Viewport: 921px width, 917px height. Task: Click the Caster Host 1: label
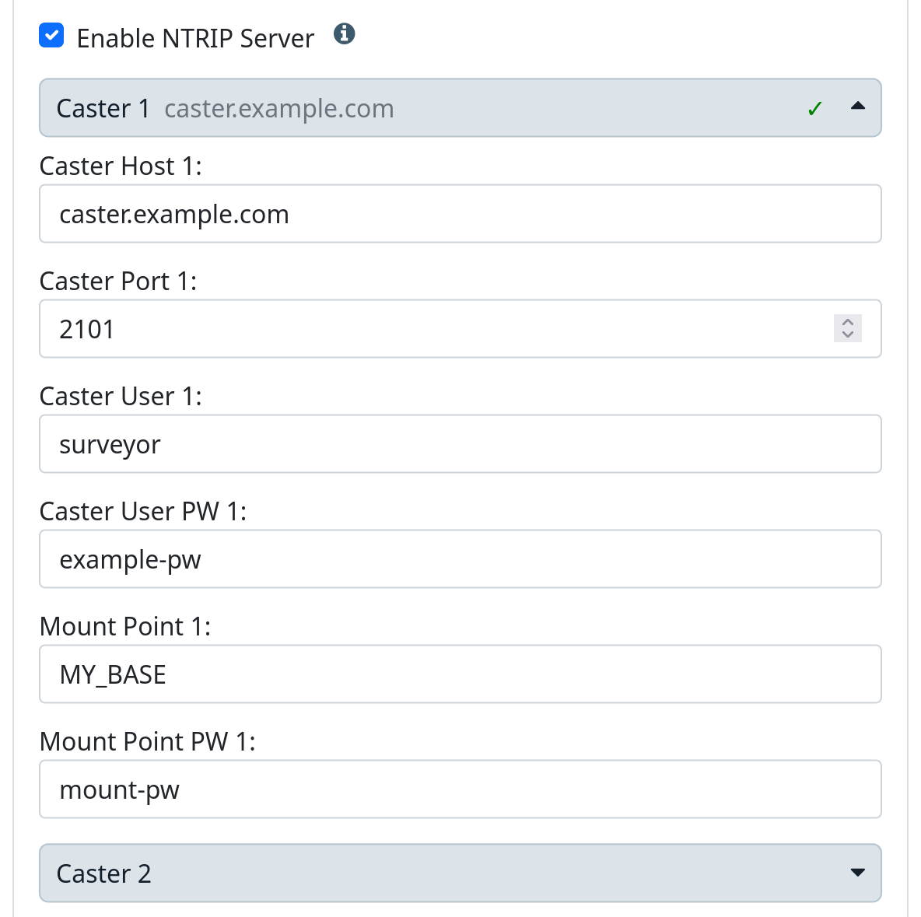(x=121, y=166)
